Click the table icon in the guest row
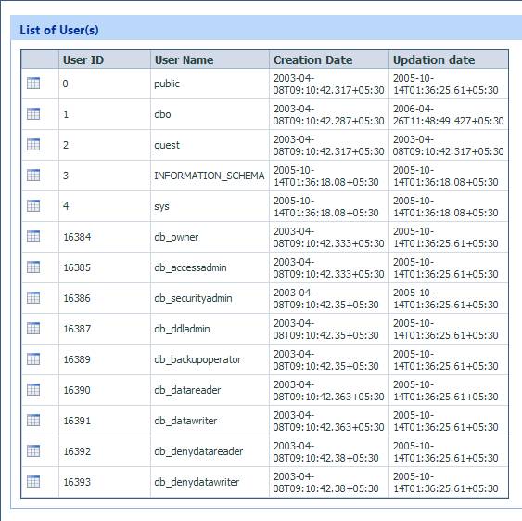This screenshot has height=521, width=522. (33, 145)
